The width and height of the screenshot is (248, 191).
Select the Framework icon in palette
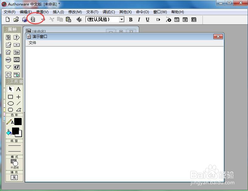coord(8,75)
